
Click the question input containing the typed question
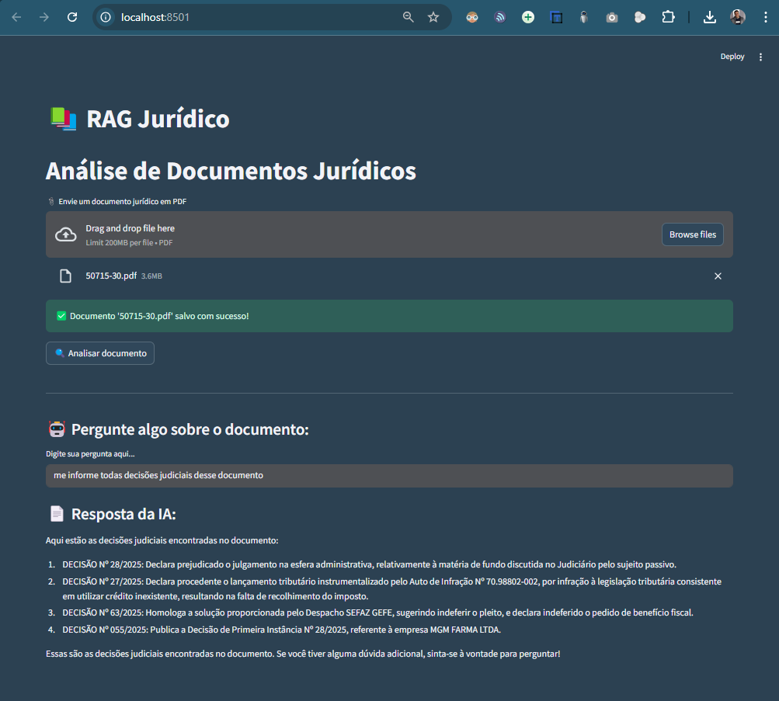(388, 475)
